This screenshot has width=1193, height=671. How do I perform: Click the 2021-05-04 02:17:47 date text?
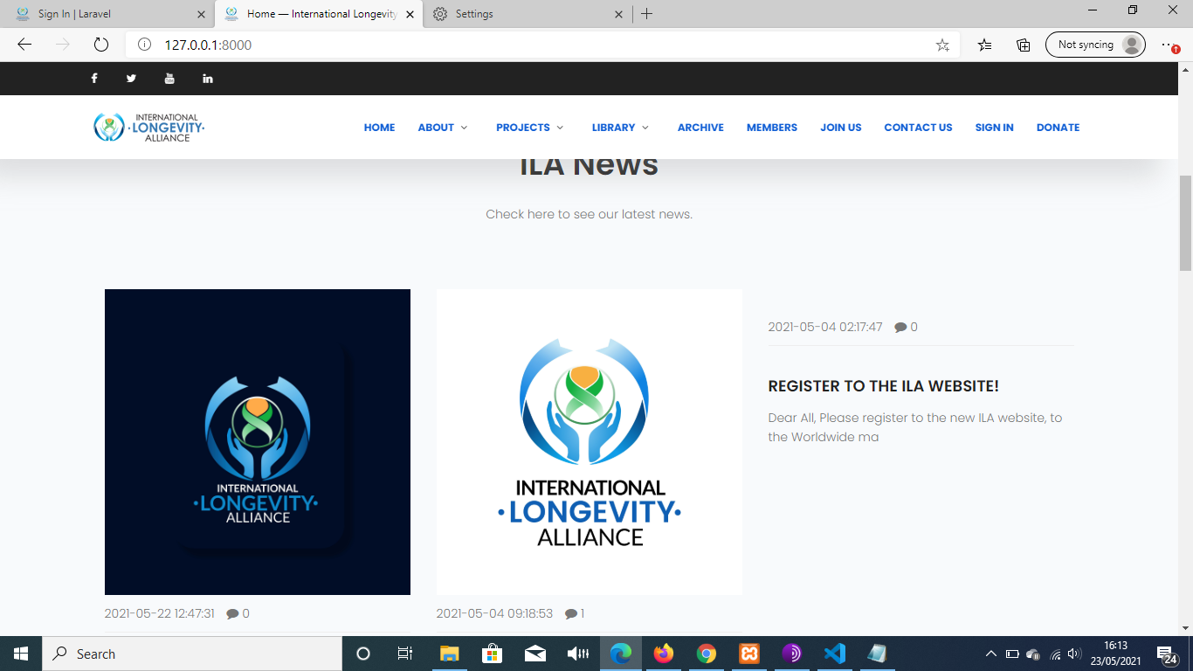[825, 328]
